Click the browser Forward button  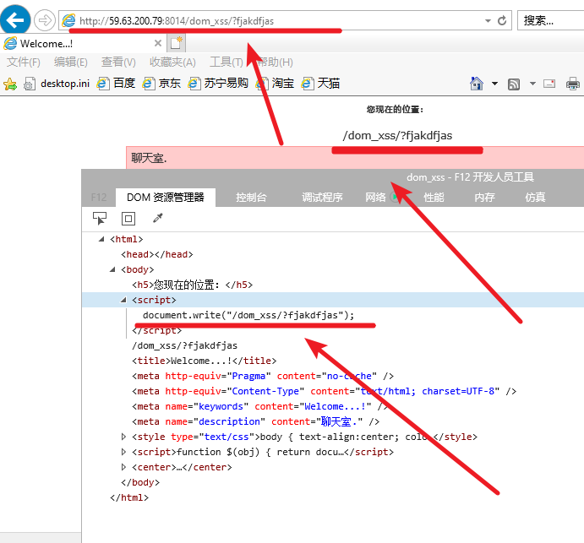pos(44,20)
